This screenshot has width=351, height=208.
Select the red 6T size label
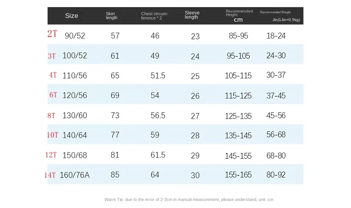click(53, 95)
